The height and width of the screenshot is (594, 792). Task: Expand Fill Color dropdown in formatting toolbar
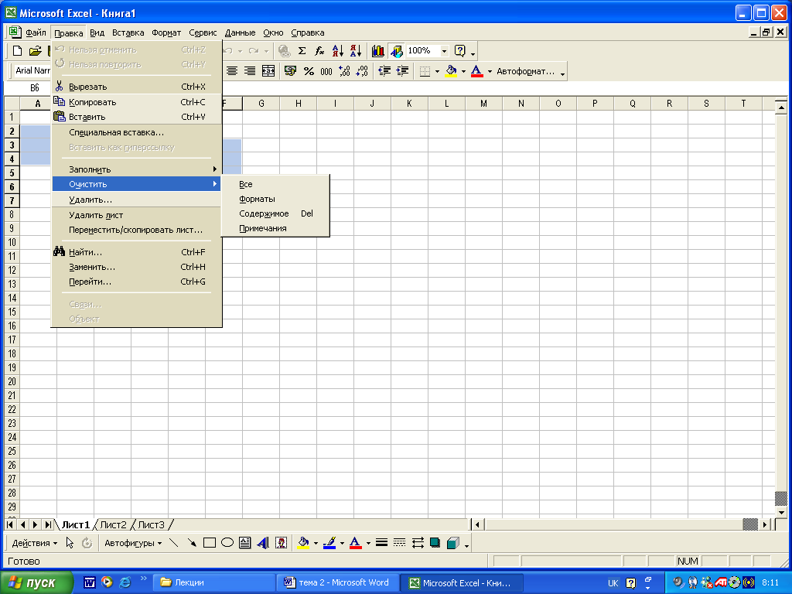(463, 72)
